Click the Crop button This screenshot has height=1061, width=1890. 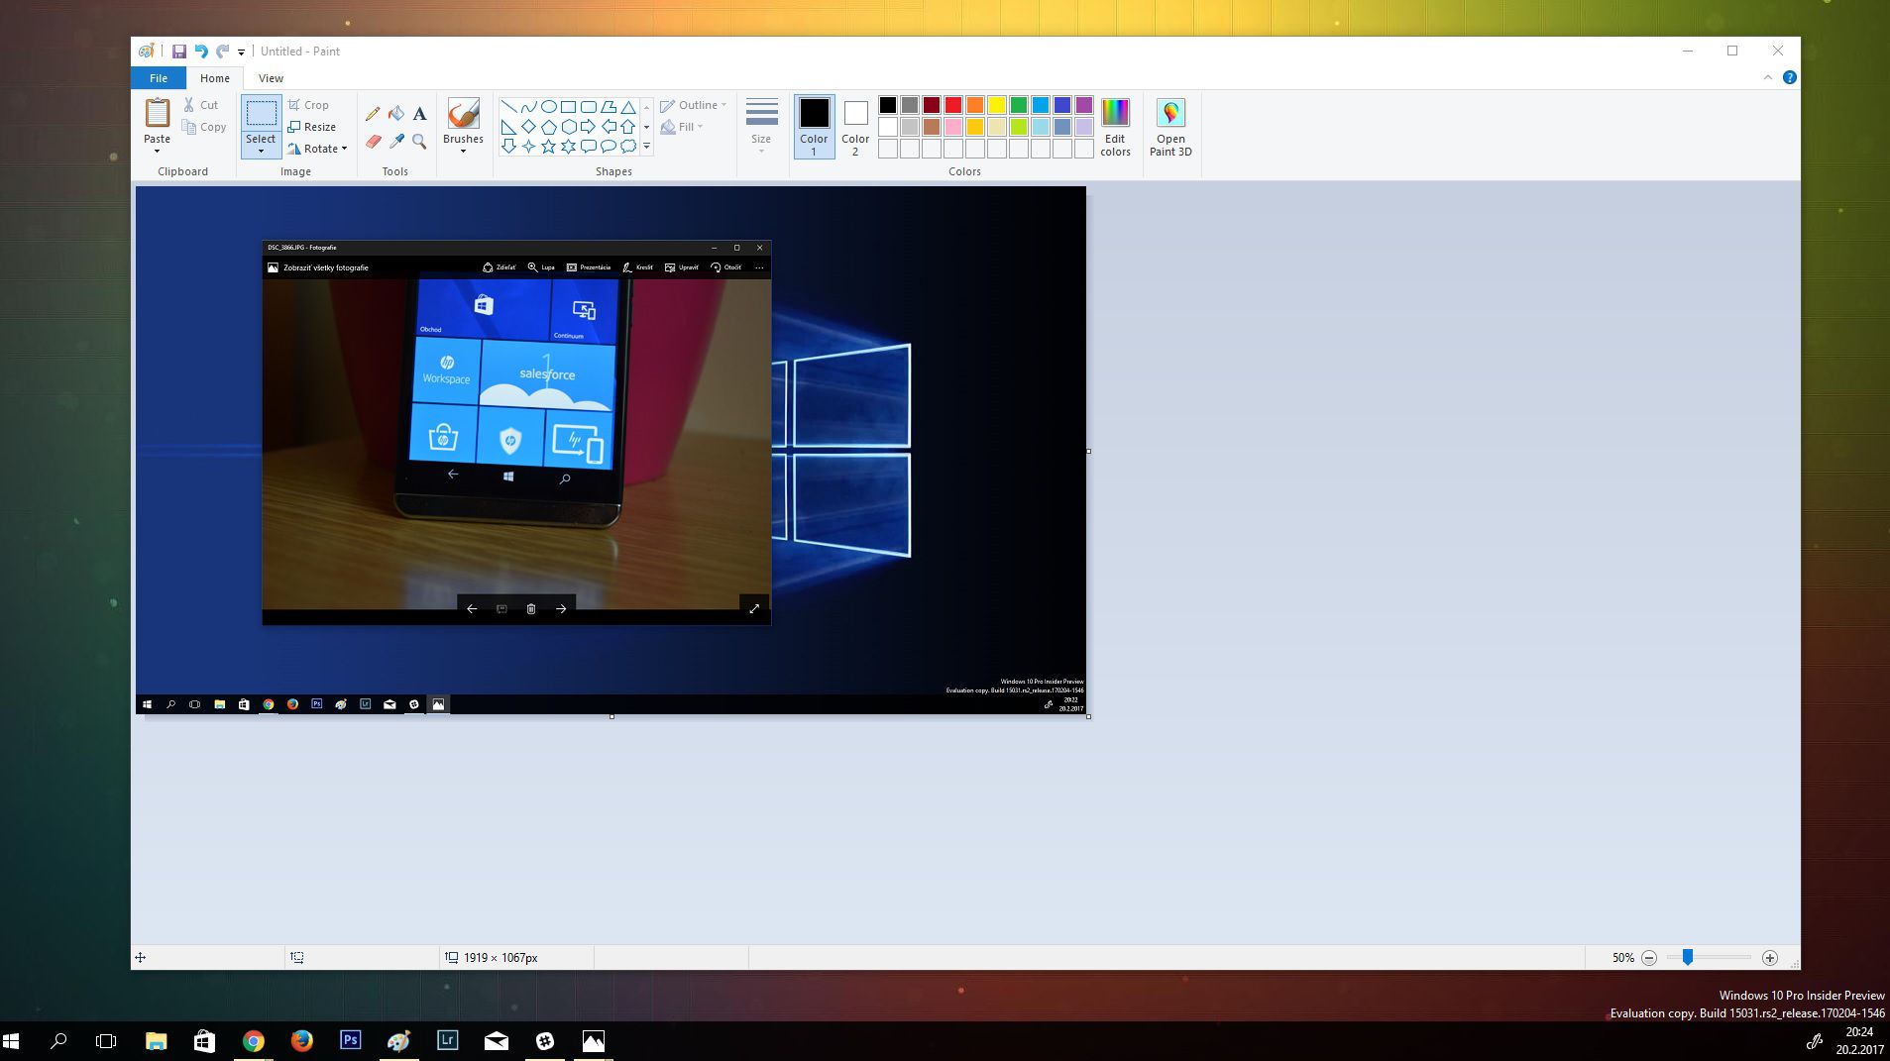[x=308, y=105]
